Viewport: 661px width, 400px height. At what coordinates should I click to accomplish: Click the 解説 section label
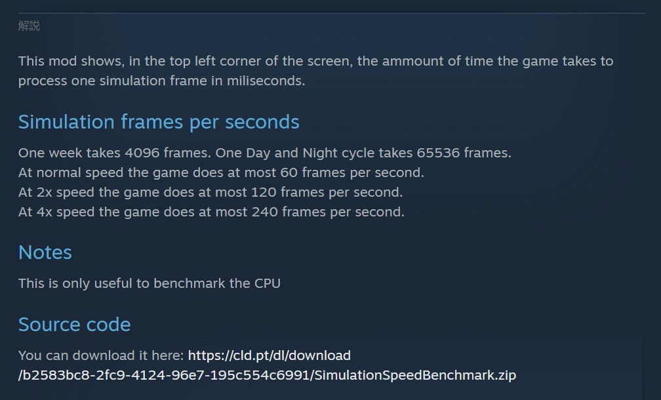click(29, 26)
